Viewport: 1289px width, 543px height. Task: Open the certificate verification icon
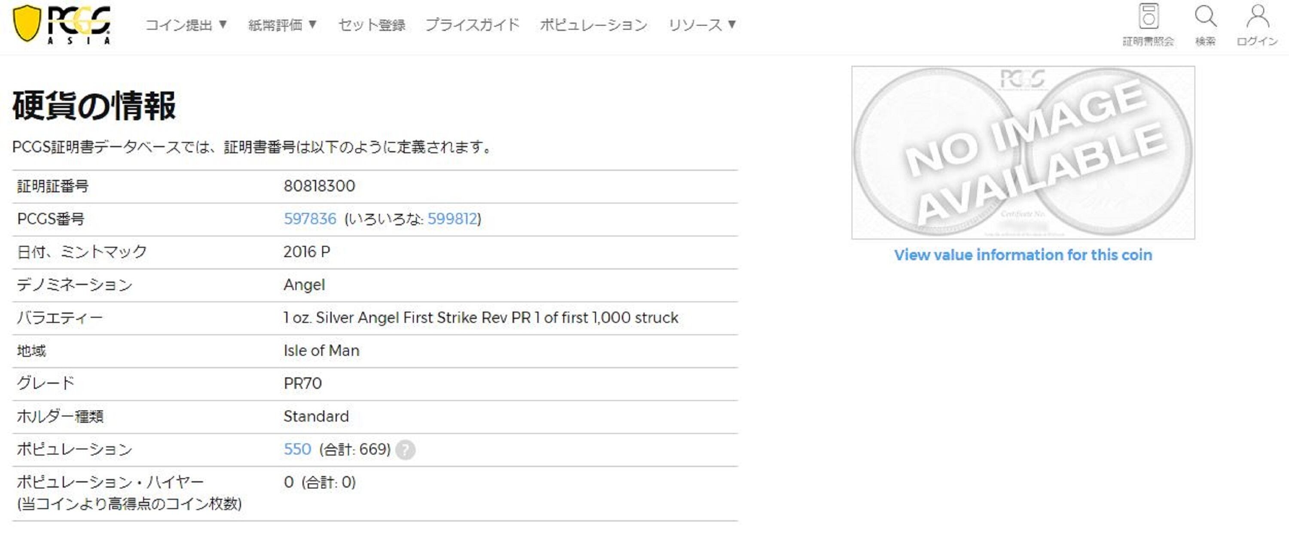click(x=1148, y=17)
